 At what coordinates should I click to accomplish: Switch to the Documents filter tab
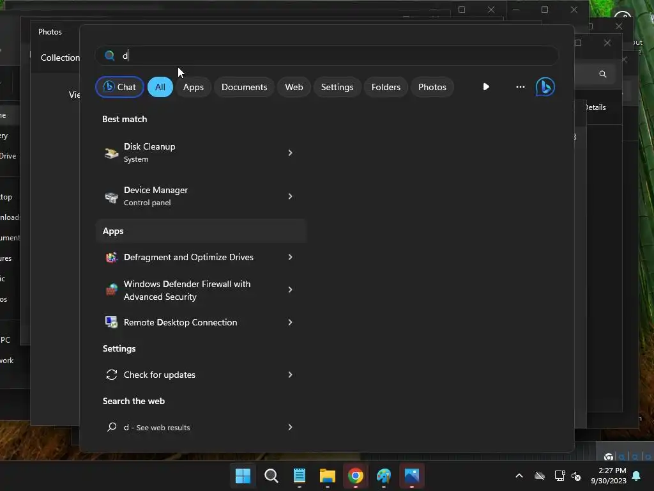[x=244, y=87]
